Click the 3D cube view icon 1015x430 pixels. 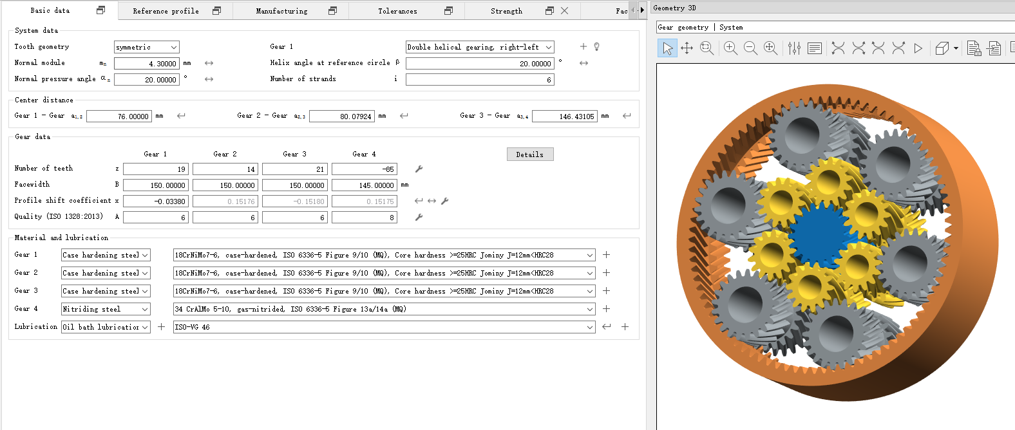(x=942, y=48)
